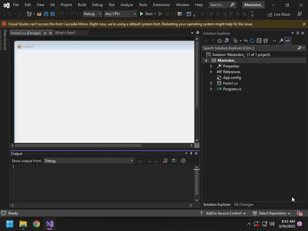Click Sync with Active Document icon
Image resolution: width=308 pixels, height=231 pixels.
[x=246, y=41]
